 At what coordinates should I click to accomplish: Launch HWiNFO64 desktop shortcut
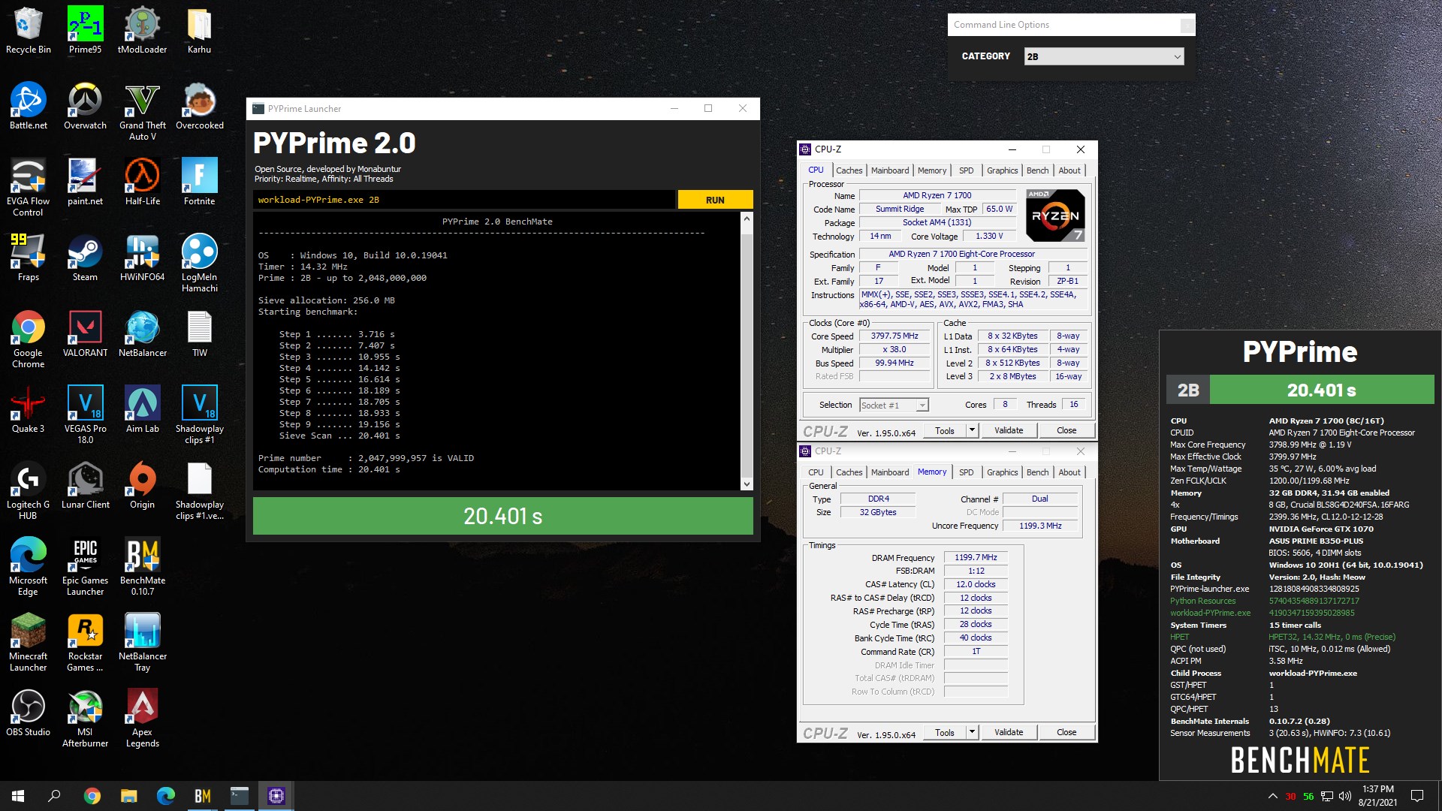142,258
